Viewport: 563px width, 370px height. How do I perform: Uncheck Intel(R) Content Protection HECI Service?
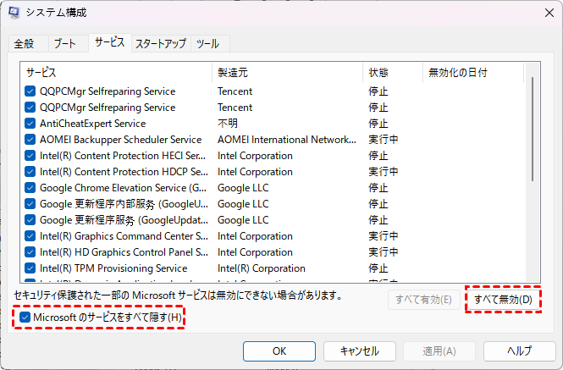click(30, 156)
